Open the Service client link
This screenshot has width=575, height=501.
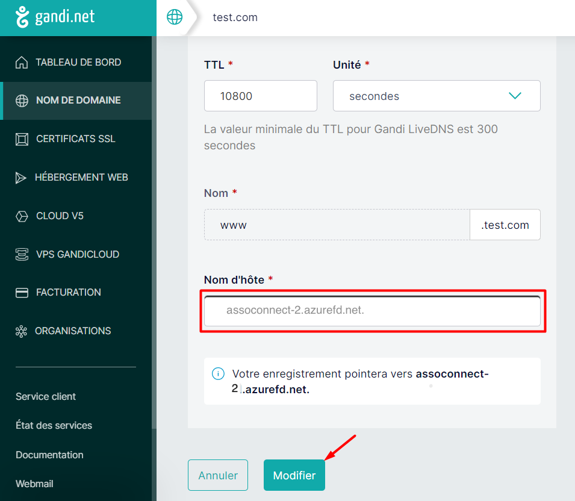point(46,396)
